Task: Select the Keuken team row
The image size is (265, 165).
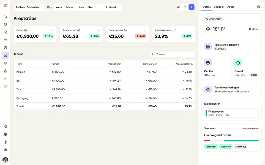Action: (104, 72)
